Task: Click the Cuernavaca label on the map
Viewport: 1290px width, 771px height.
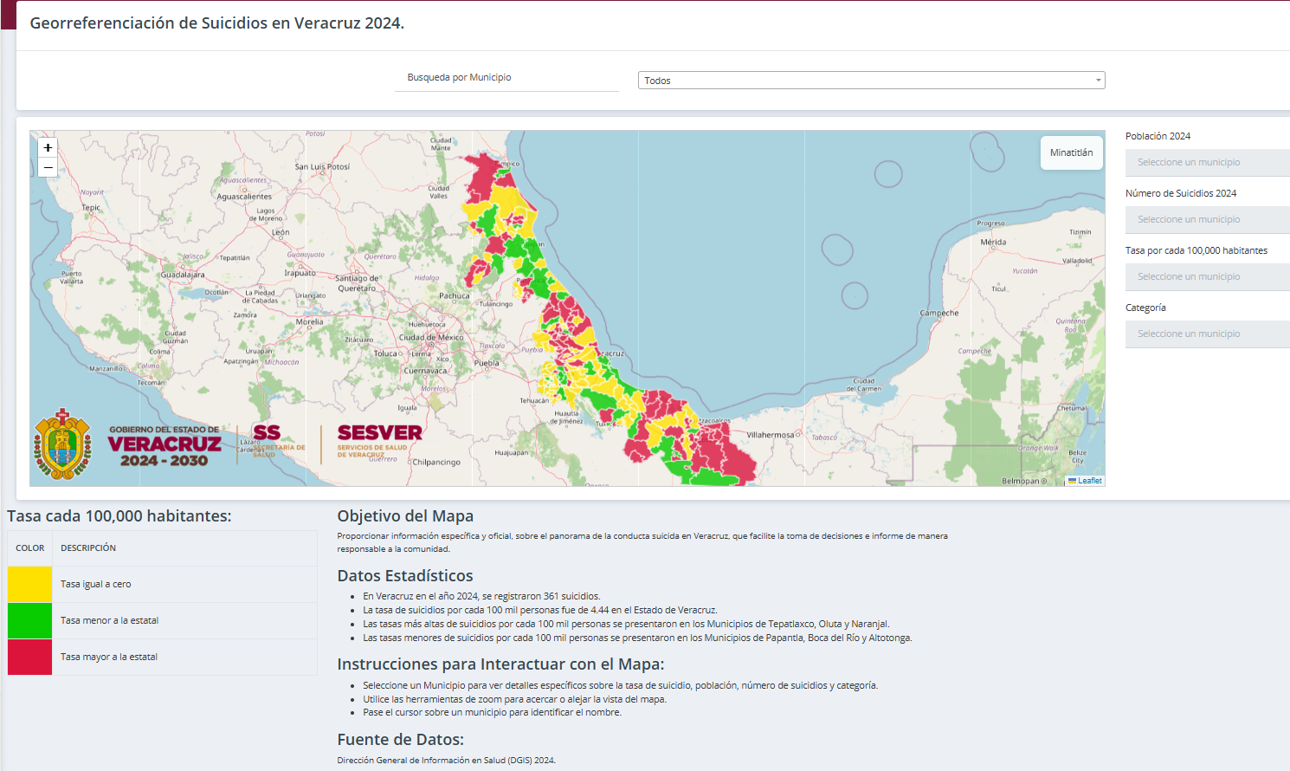Action: click(426, 371)
